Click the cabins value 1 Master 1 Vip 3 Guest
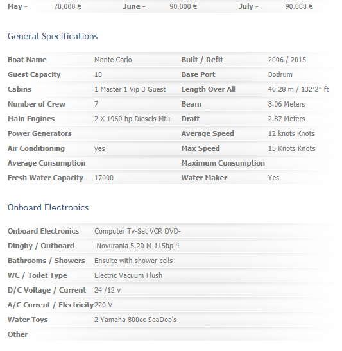 point(130,89)
